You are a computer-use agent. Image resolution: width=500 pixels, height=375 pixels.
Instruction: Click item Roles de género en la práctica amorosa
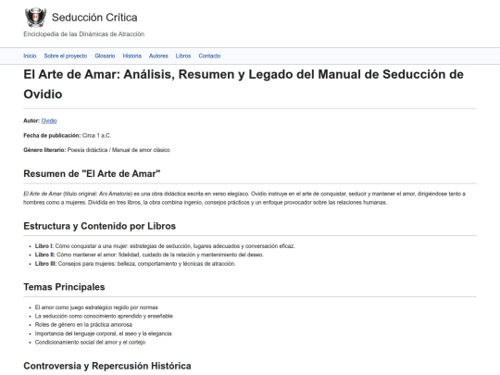[83, 325]
